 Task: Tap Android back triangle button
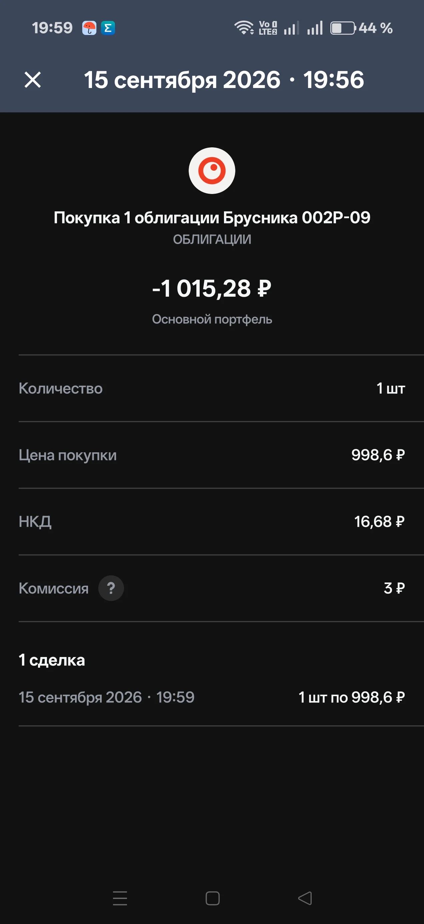coord(305,898)
